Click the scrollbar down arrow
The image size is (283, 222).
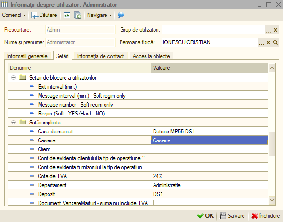[272, 200]
